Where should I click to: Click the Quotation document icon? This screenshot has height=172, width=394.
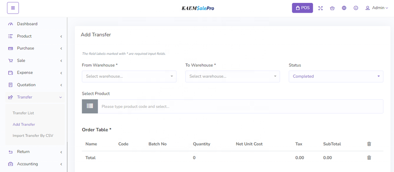point(11,85)
